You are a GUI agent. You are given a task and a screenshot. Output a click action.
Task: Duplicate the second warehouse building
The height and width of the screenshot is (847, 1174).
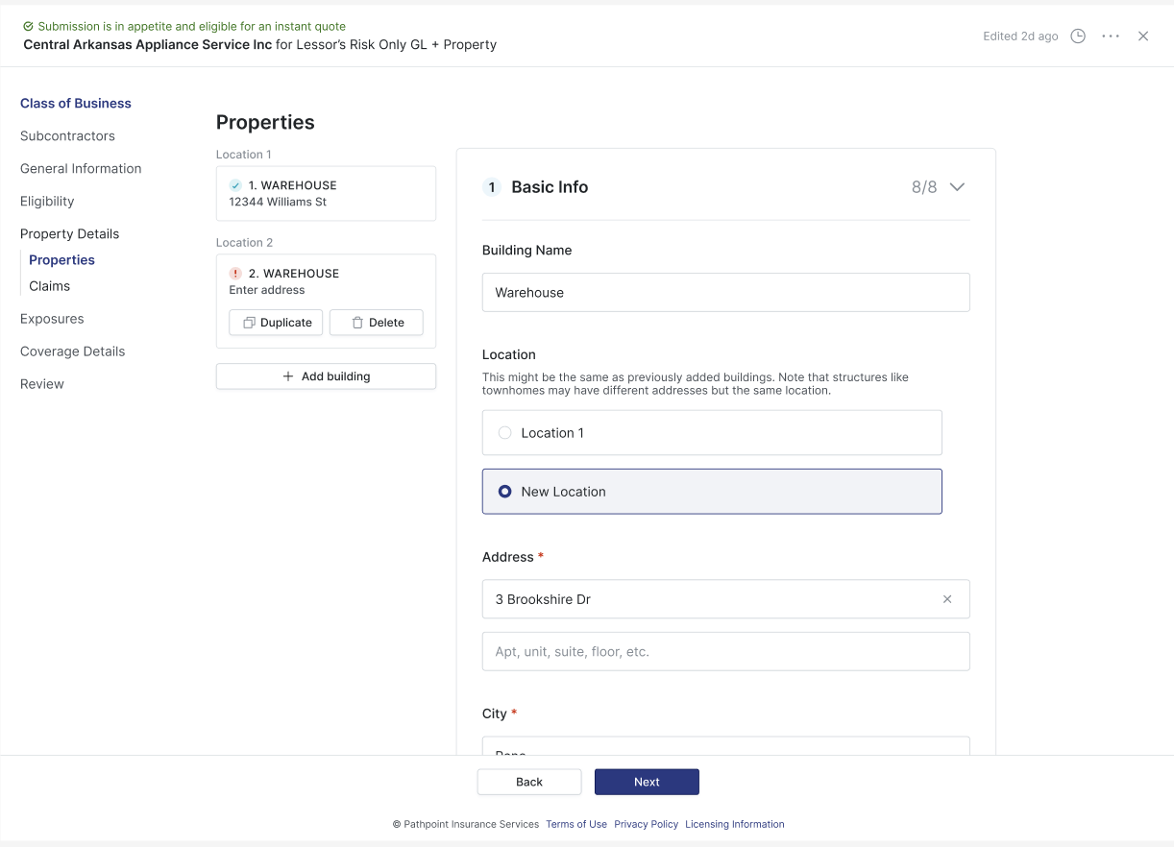pos(277,323)
